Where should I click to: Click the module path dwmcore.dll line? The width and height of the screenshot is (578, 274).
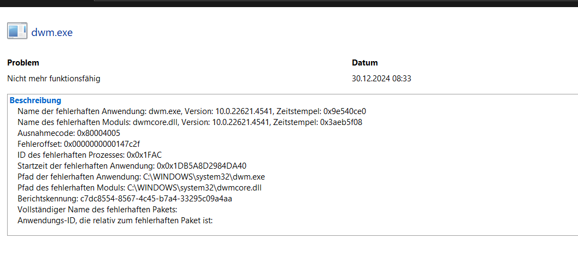click(x=140, y=188)
